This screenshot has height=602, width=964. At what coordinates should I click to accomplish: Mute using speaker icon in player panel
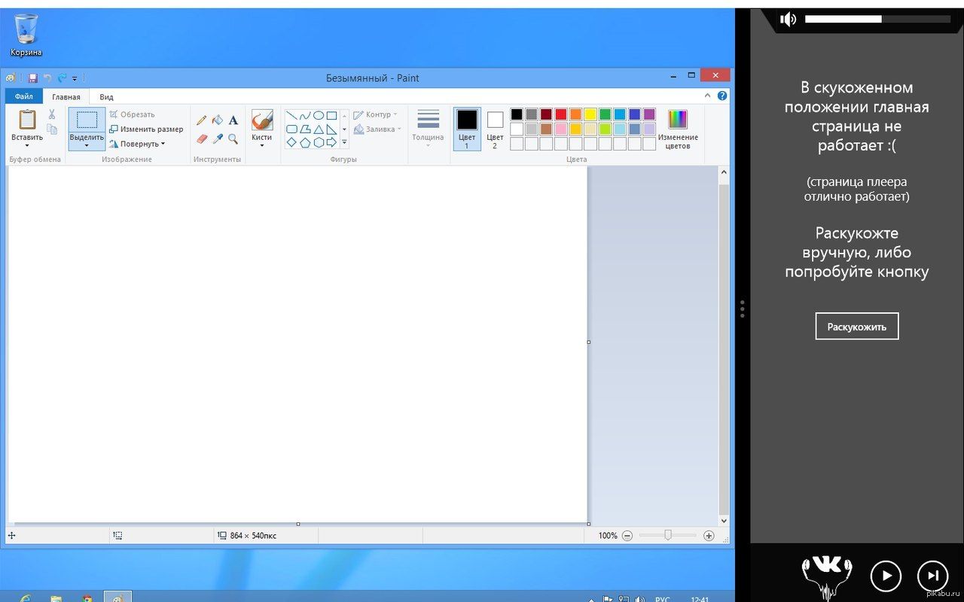[788, 20]
